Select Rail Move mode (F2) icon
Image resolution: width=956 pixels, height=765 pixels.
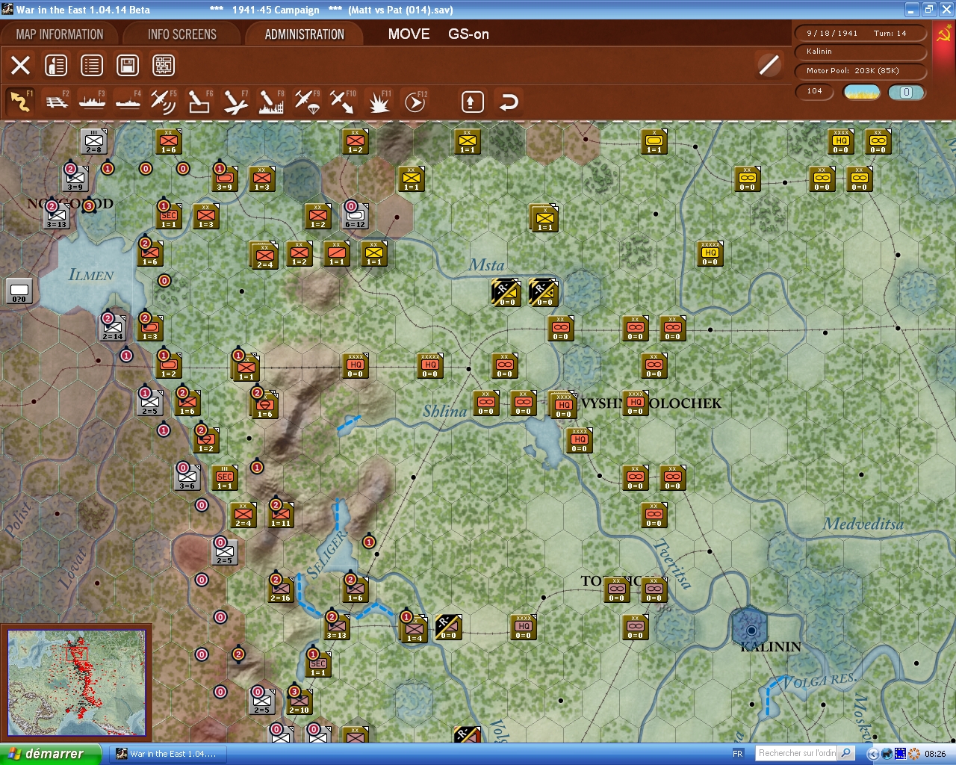coord(57,101)
